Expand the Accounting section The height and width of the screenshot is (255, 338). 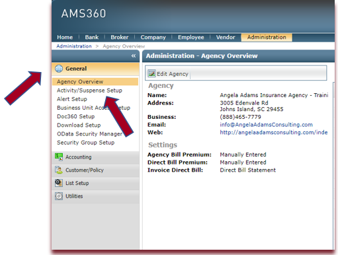tap(95, 157)
